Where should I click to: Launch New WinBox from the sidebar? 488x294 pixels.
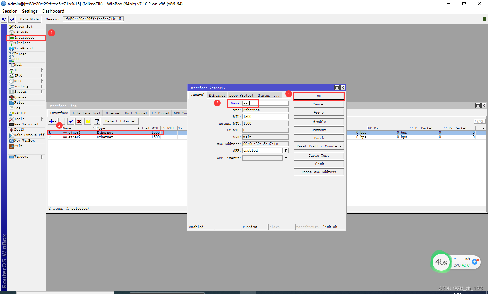(24, 141)
